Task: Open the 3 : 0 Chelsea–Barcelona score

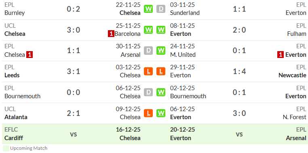Action: (x=73, y=30)
